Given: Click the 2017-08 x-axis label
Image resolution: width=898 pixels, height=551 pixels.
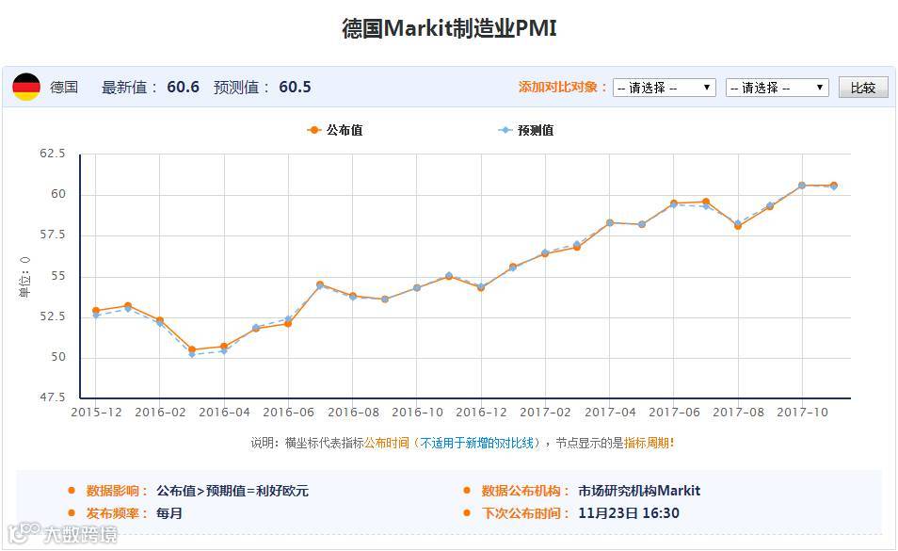Looking at the screenshot, I should pos(738,413).
